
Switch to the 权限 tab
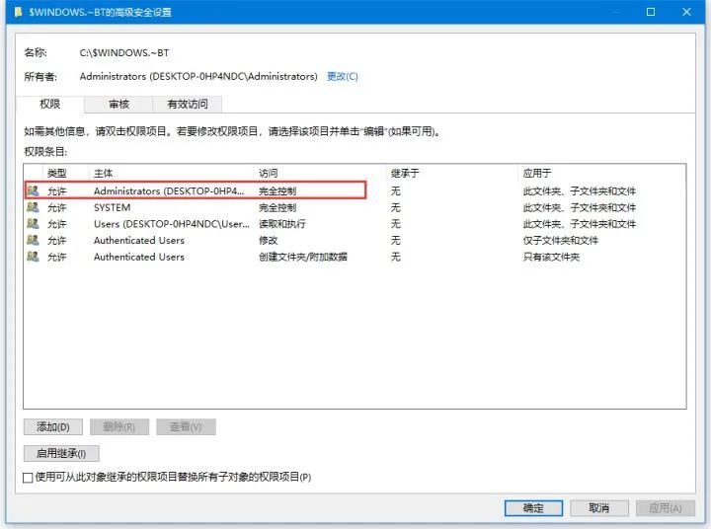[x=50, y=105]
